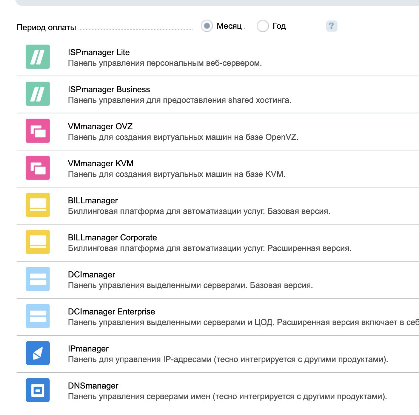Choose the BILLmanager Corporate product title
The image size is (419, 415).
(x=112, y=238)
